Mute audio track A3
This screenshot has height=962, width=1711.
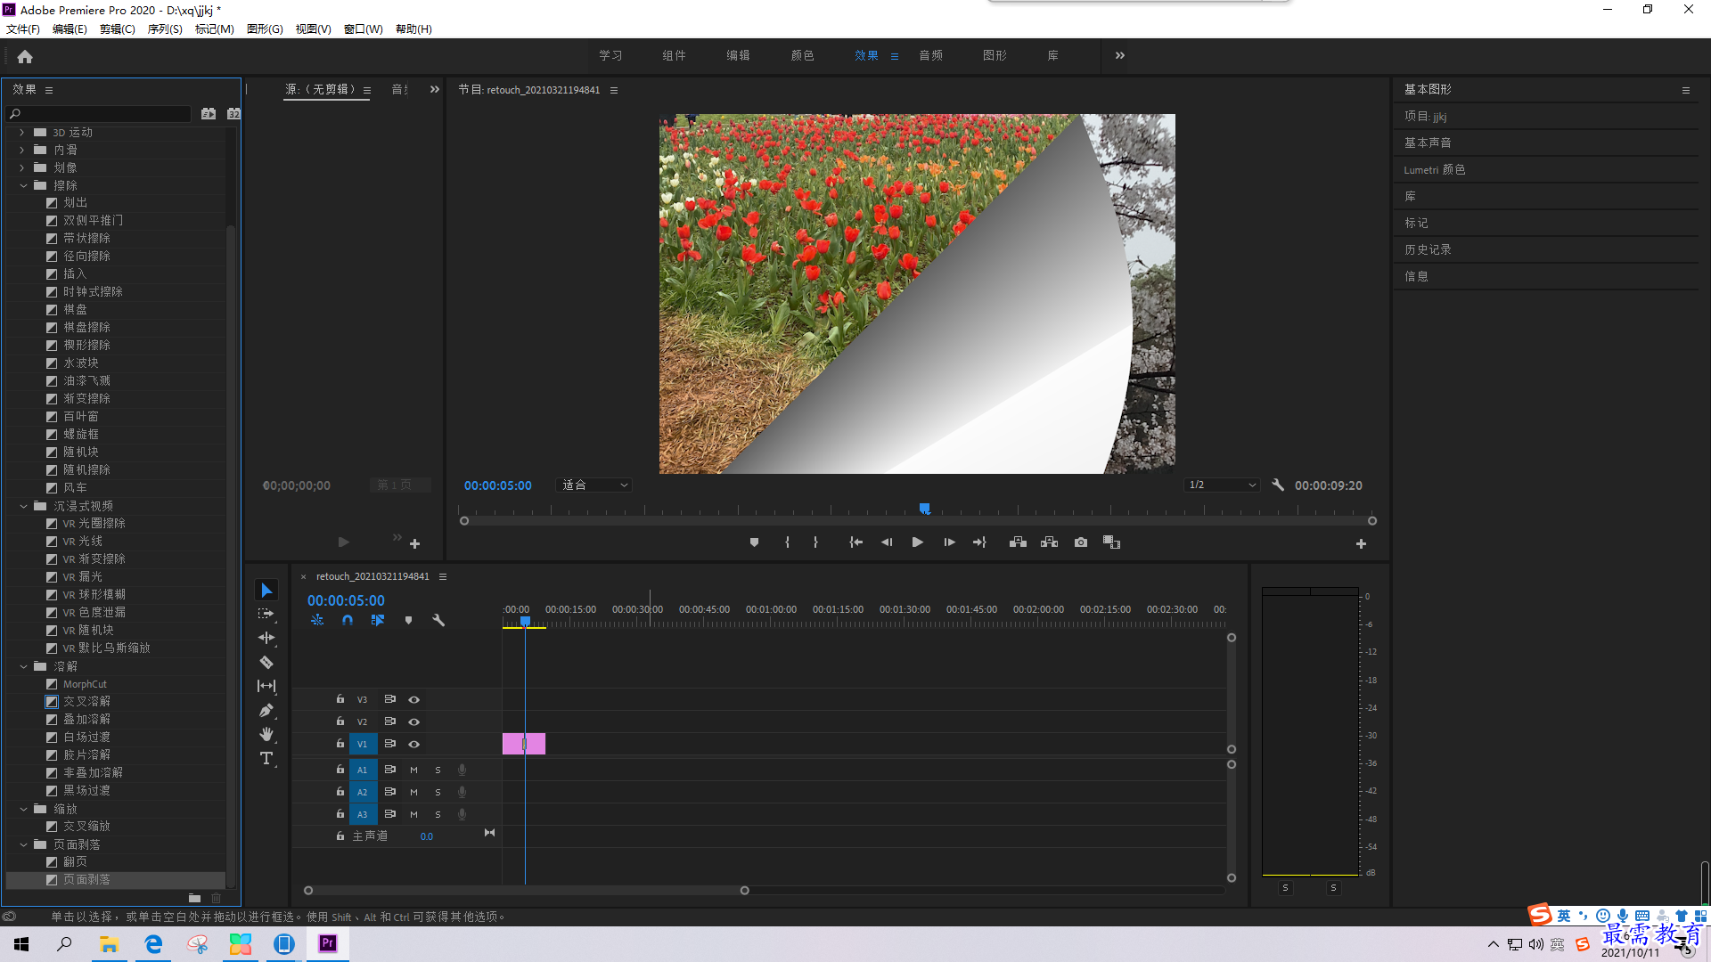pos(413,814)
